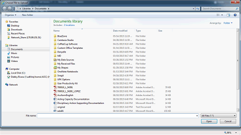Open the Arrange by Folder dropdown
This screenshot has height=135, width=241.
tap(228, 23)
